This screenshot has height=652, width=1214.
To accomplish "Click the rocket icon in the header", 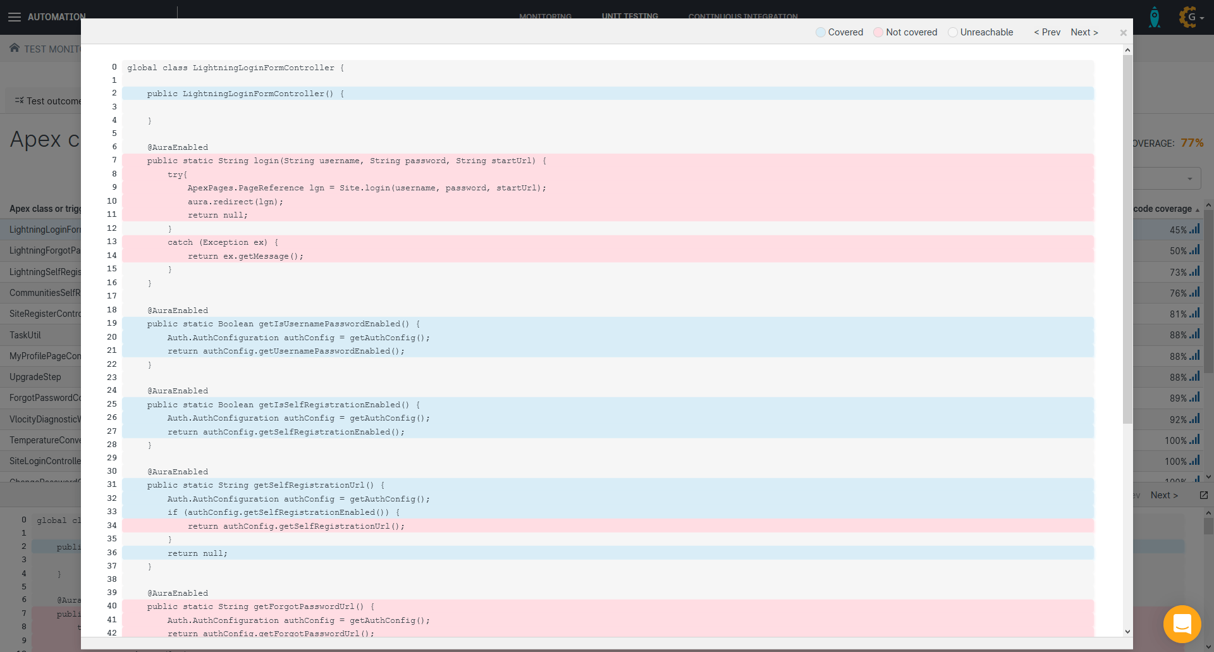I will [x=1154, y=17].
